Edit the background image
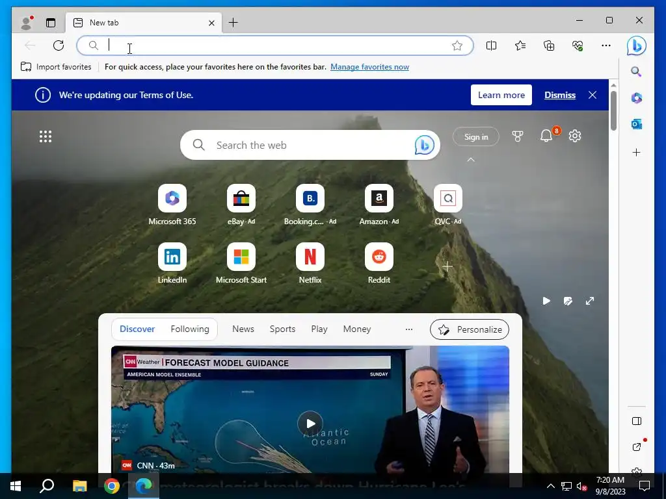The width and height of the screenshot is (666, 499). coord(568,301)
